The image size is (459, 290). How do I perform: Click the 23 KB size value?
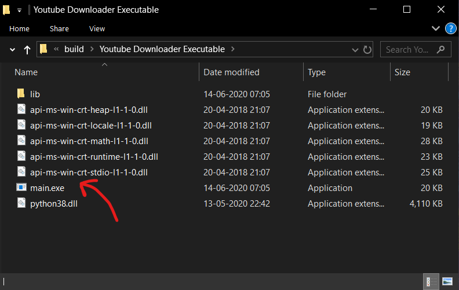click(x=432, y=157)
